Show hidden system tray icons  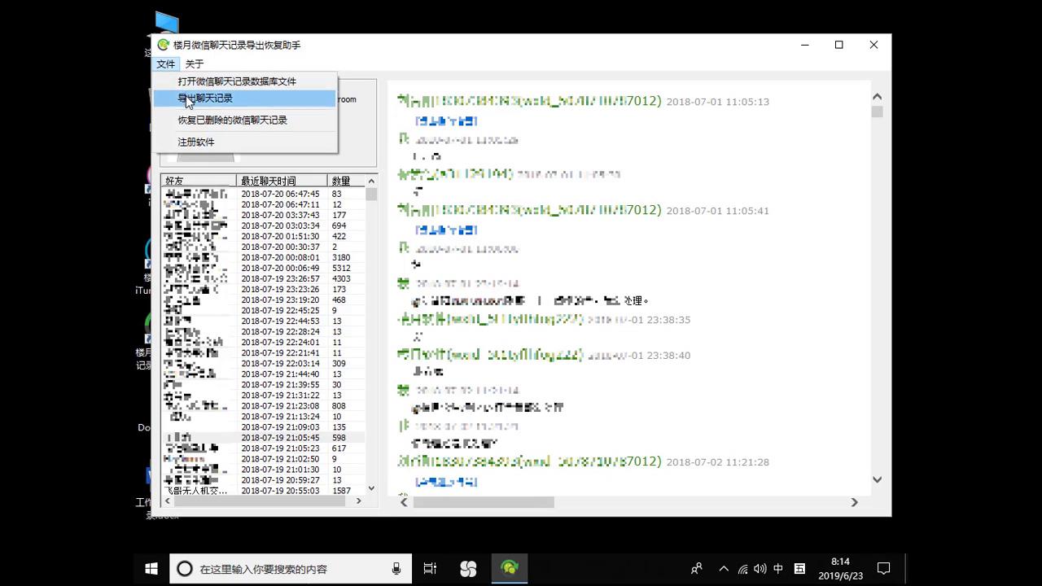(724, 569)
